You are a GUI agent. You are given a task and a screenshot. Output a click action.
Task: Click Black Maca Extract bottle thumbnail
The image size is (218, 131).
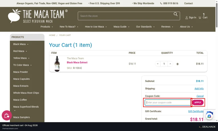[57, 64]
